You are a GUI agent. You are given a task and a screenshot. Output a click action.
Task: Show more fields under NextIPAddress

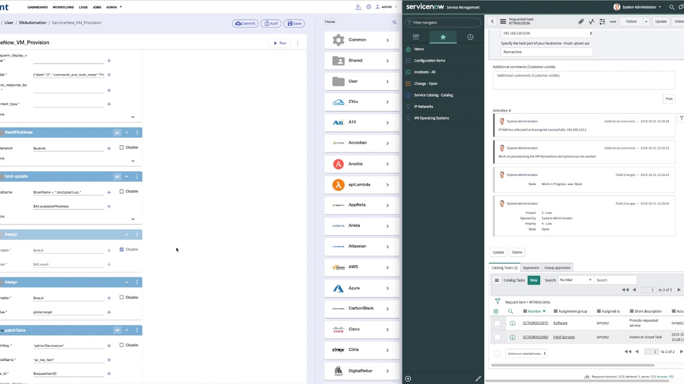coord(133,161)
